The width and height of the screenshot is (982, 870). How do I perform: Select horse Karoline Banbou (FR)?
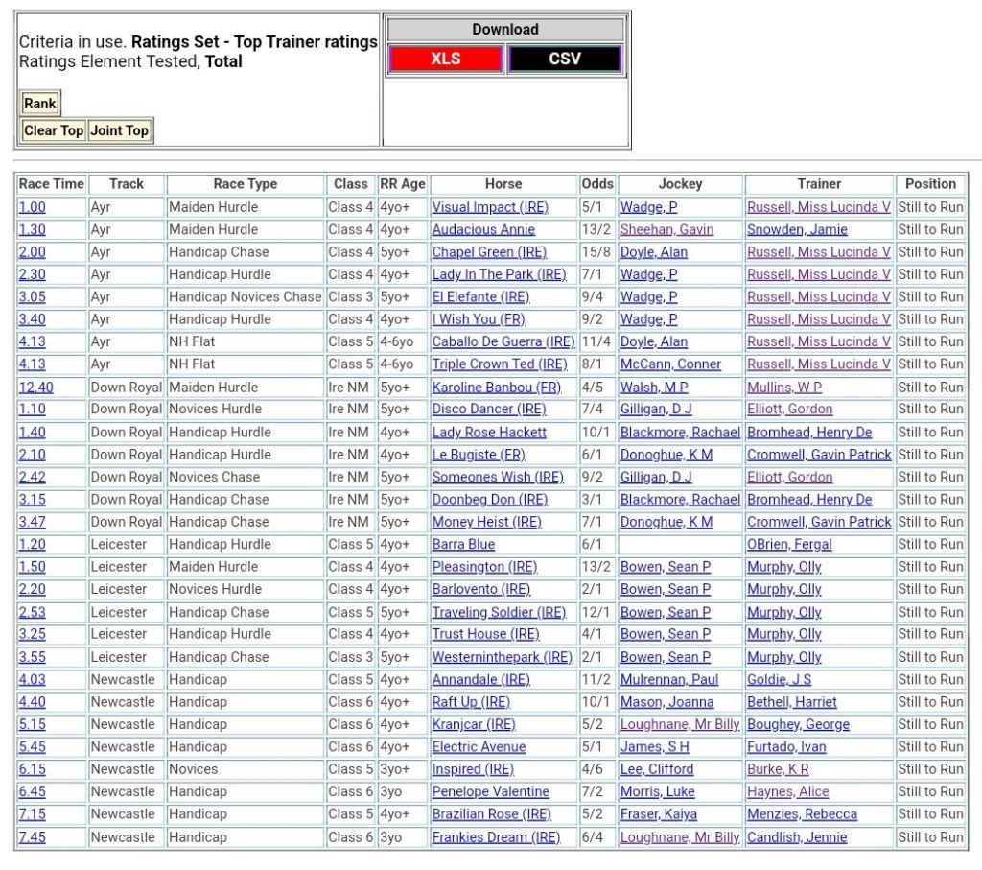[496, 388]
